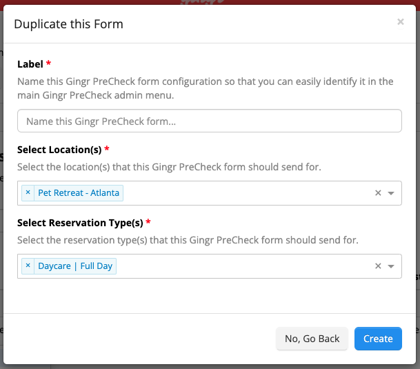This screenshot has width=420, height=369.
Task: Click the Duplicate this Form title
Action: [68, 24]
